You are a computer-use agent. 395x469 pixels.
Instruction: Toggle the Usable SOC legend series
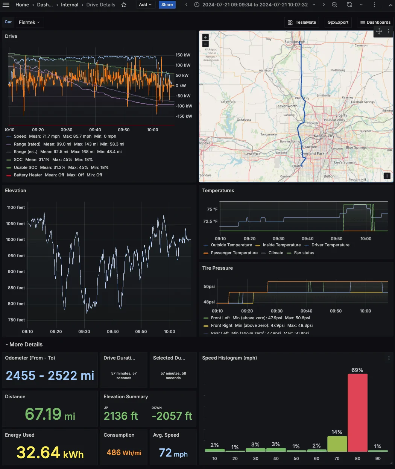26,167
